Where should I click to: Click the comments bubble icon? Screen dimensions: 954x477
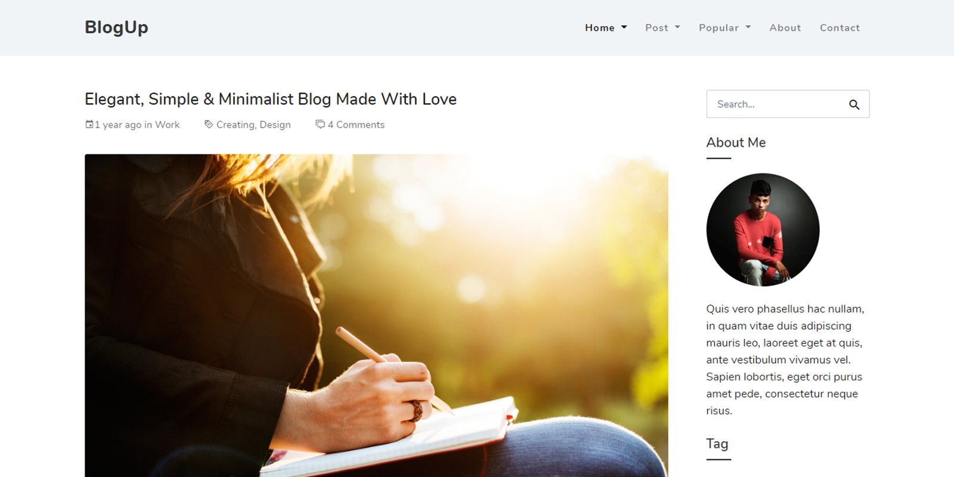[x=320, y=124]
